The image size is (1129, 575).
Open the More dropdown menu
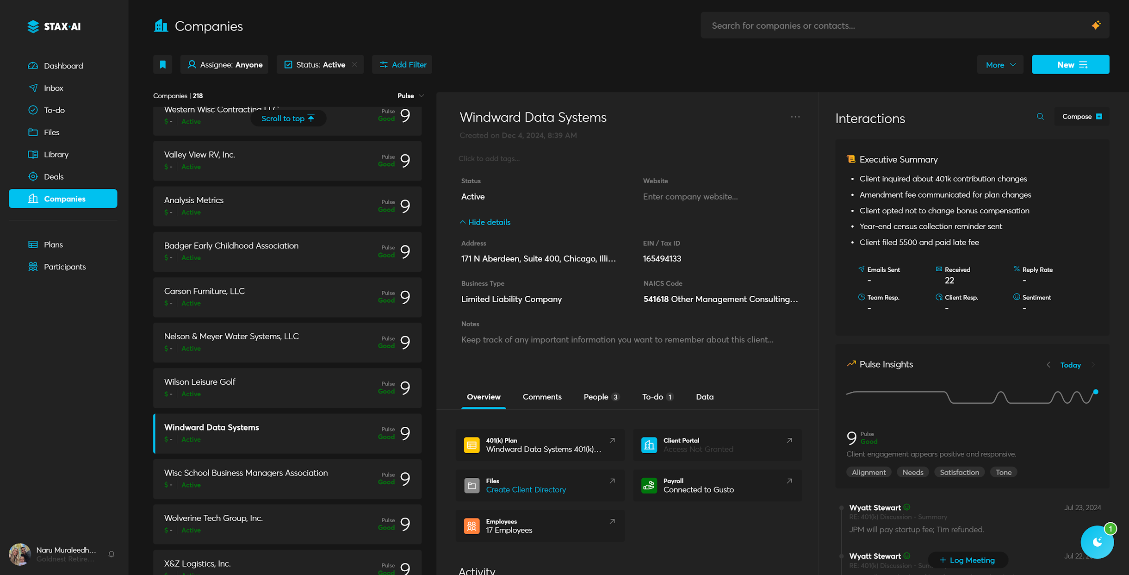[1000, 65]
